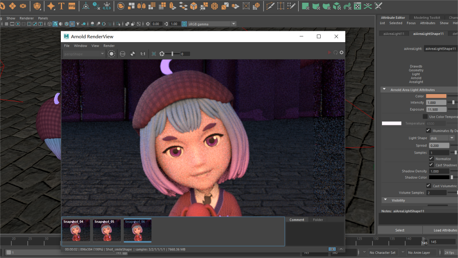The width and height of the screenshot is (458, 258).
Task: Click the eye icon in RenderView status bar
Action: 332,249
